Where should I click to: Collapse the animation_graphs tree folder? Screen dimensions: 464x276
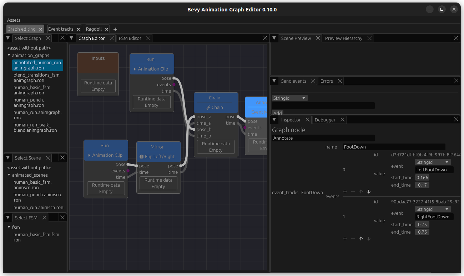9,56
